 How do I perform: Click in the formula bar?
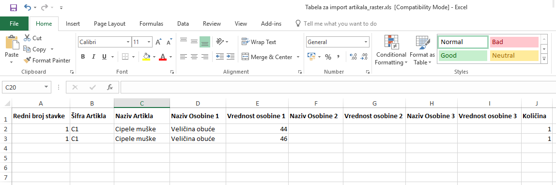coord(338,87)
